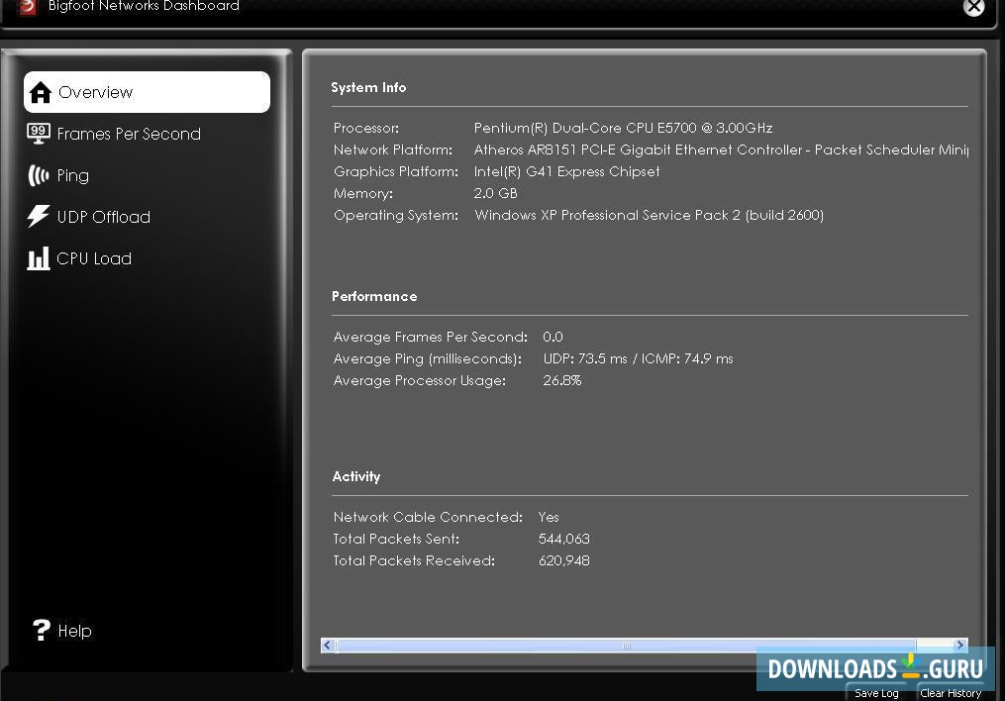Switch to Frames Per Second page

click(x=129, y=134)
